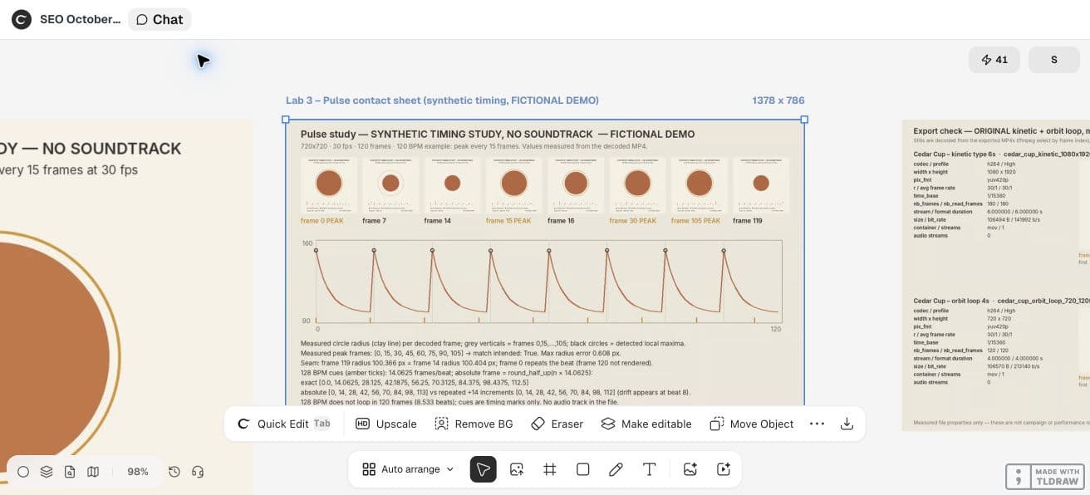Click the Made with TLDRAW badge
This screenshot has height=495, width=1090.
(1044, 477)
